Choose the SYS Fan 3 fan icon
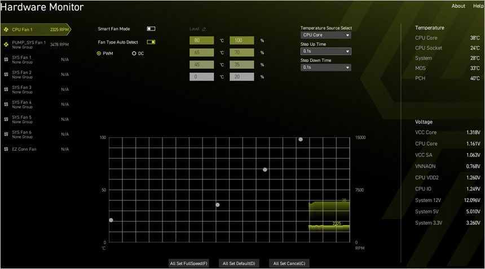Image resolution: width=485 pixels, height=269 pixels. click(x=6, y=89)
